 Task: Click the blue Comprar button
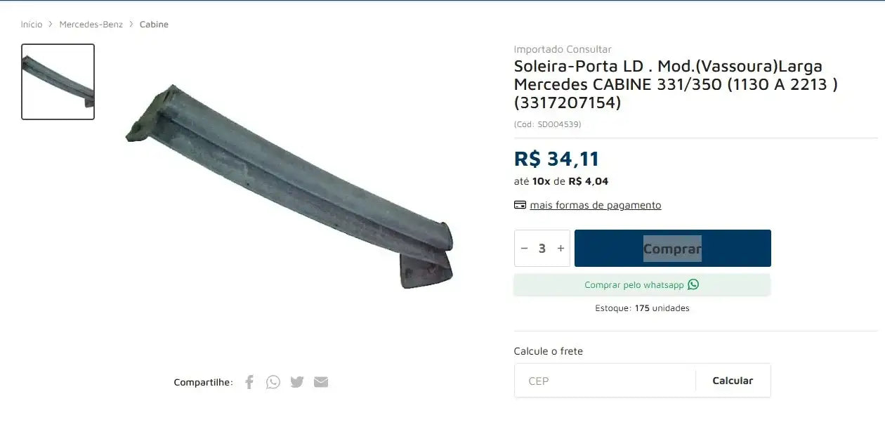672,248
